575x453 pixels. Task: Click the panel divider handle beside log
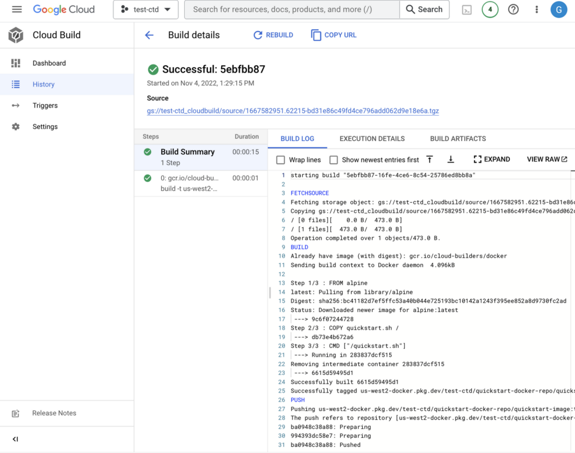point(270,292)
